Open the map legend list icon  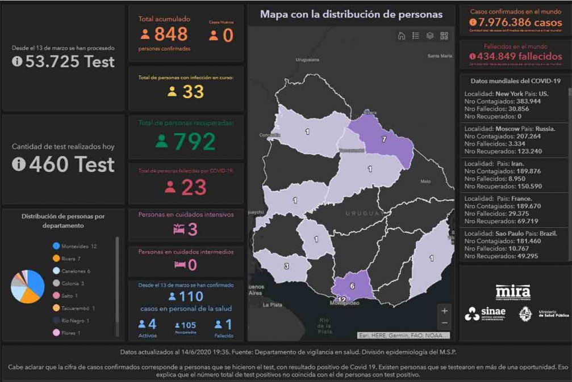[x=416, y=36]
